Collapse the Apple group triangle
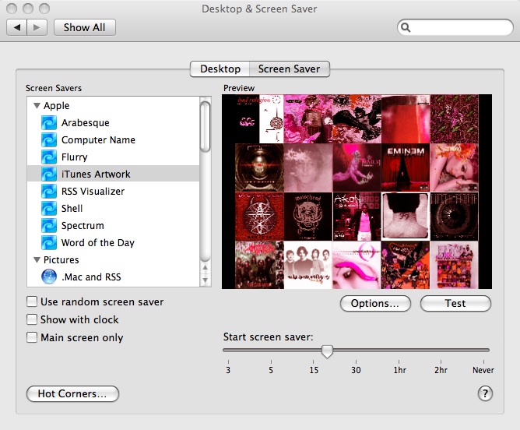Image resolution: width=520 pixels, height=430 pixels. [x=37, y=106]
